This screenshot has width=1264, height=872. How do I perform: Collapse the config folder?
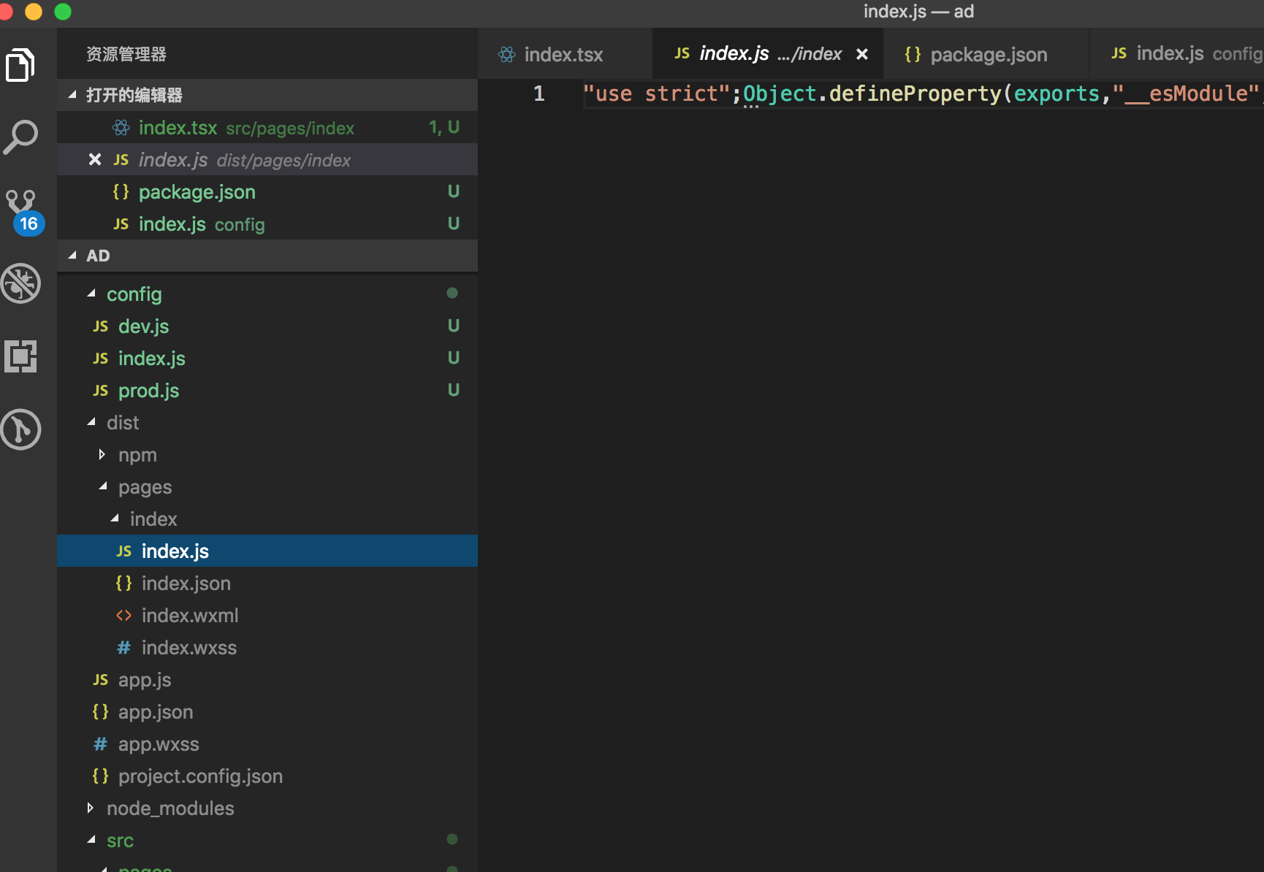(91, 294)
